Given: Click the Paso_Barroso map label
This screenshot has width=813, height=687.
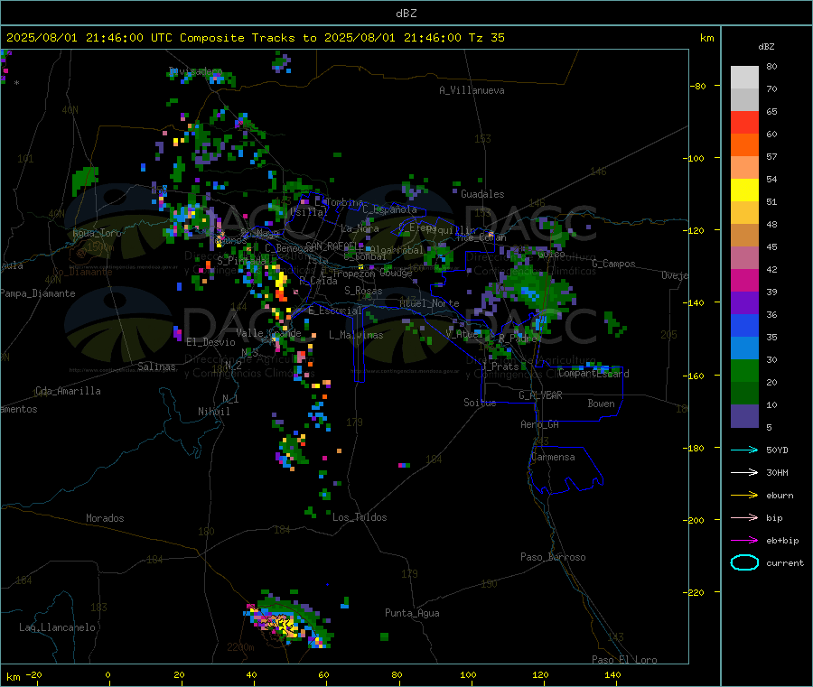Looking at the screenshot, I should [x=553, y=557].
